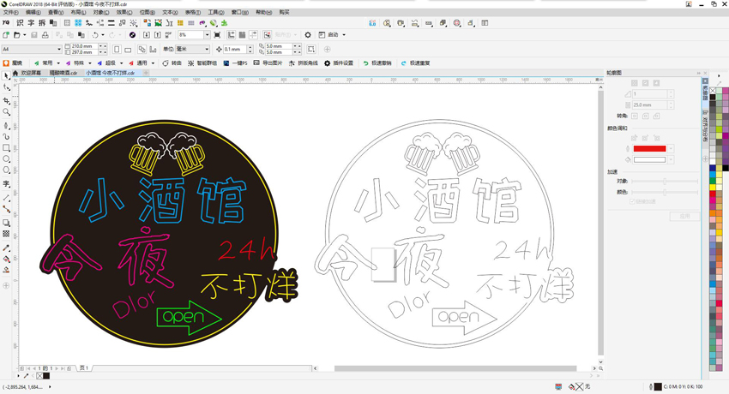The image size is (729, 394).
Task: Select the Polygon tool
Action: point(6,170)
